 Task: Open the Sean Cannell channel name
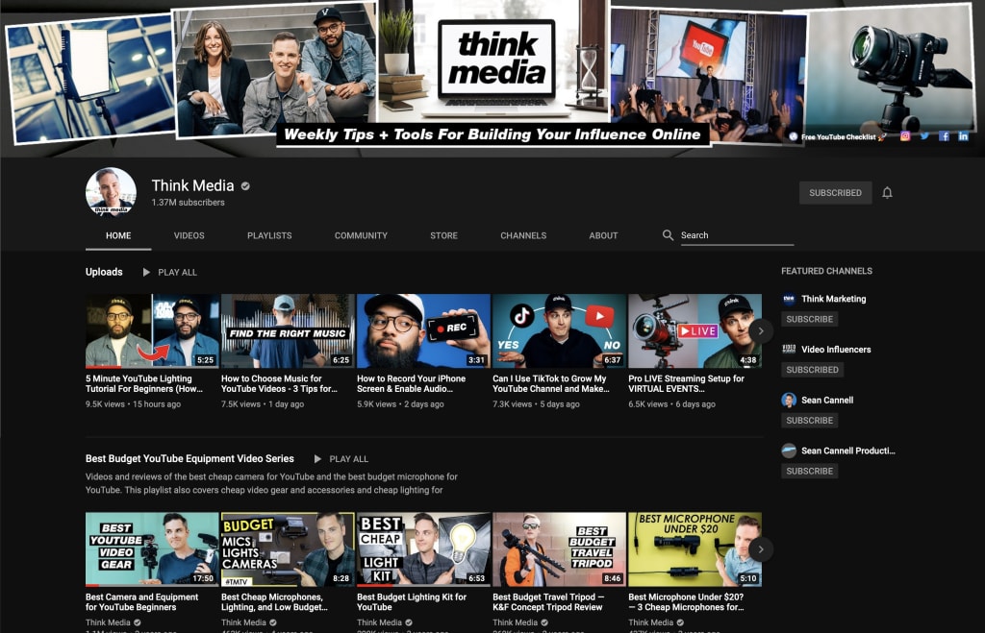pos(827,401)
